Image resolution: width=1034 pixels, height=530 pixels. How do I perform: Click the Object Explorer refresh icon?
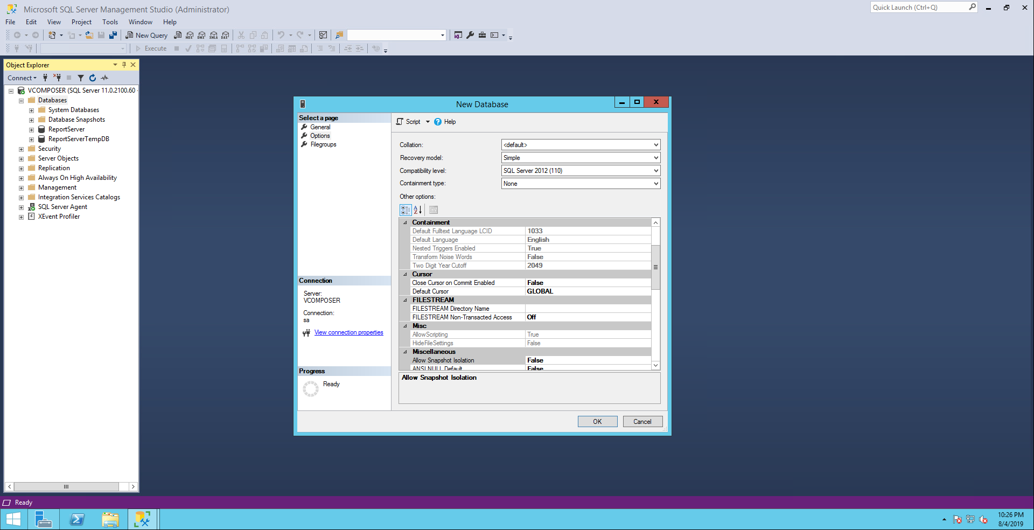93,78
